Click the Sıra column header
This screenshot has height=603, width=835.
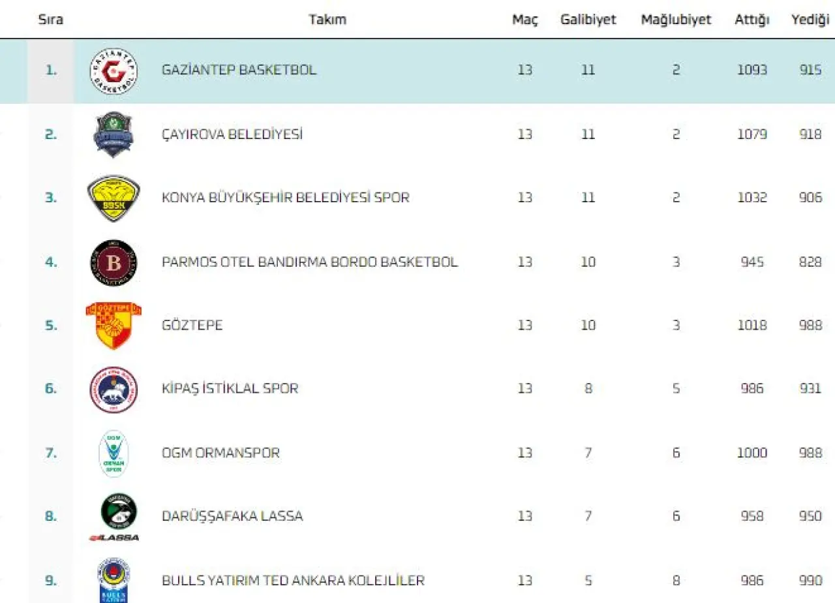pos(51,20)
